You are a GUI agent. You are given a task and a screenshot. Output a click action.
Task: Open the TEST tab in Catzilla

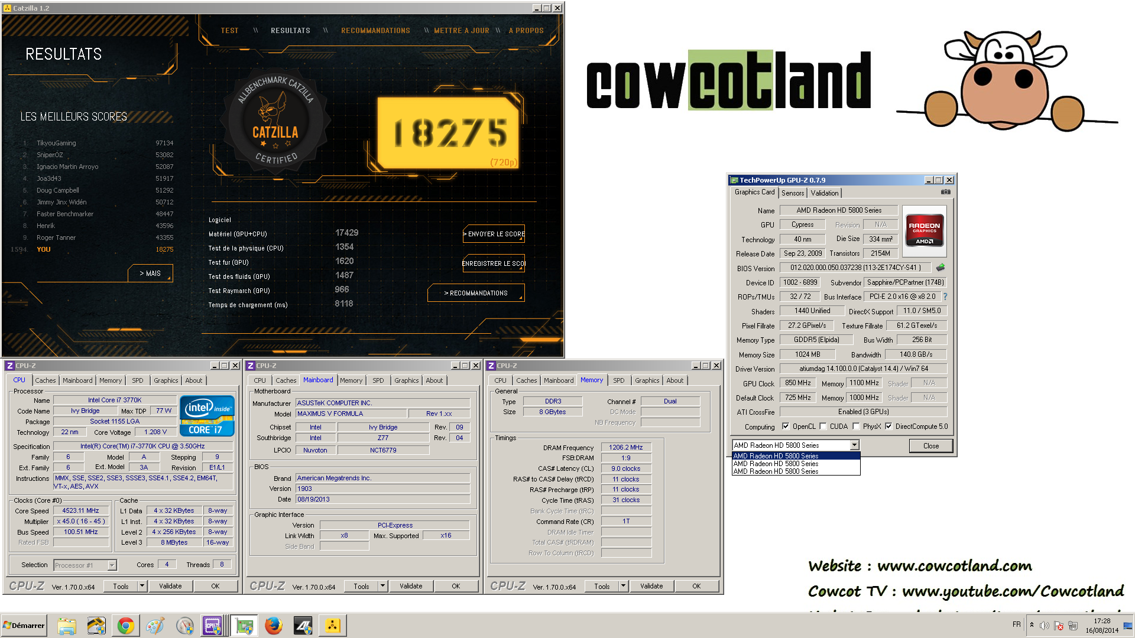(229, 31)
